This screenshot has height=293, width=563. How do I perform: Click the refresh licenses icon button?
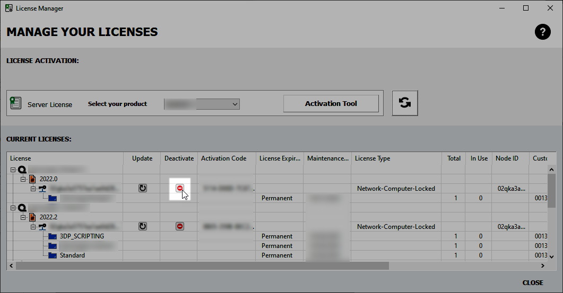[405, 103]
